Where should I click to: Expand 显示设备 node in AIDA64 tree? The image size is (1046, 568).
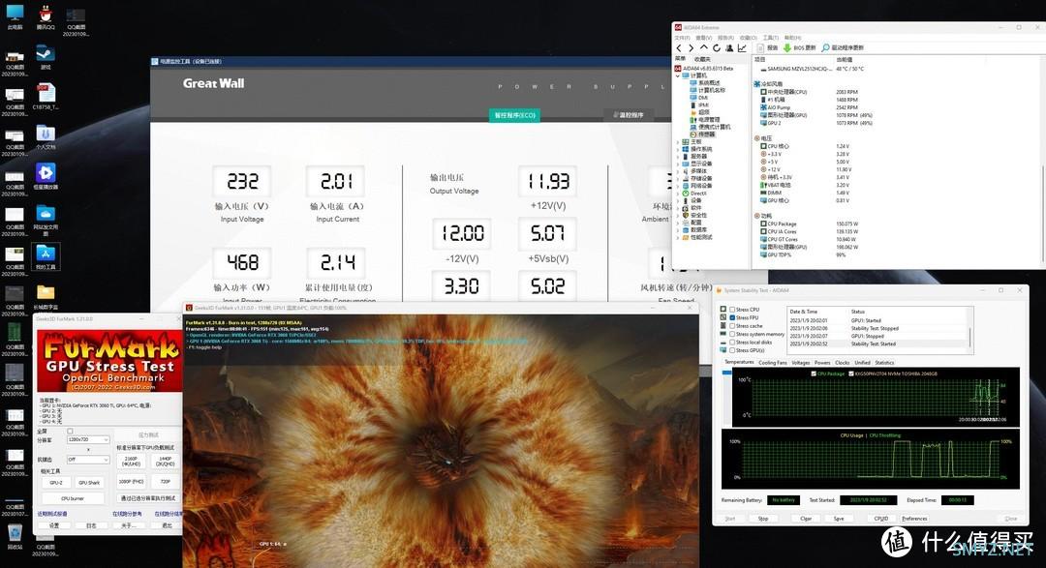coord(678,164)
